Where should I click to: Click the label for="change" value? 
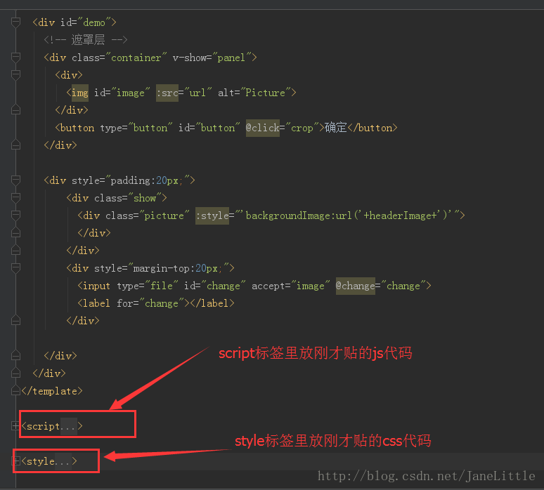162,303
